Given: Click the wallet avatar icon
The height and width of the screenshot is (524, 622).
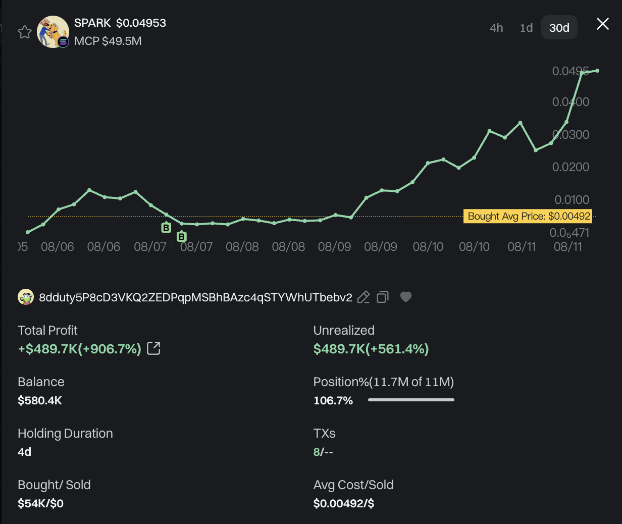Looking at the screenshot, I should 26,297.
